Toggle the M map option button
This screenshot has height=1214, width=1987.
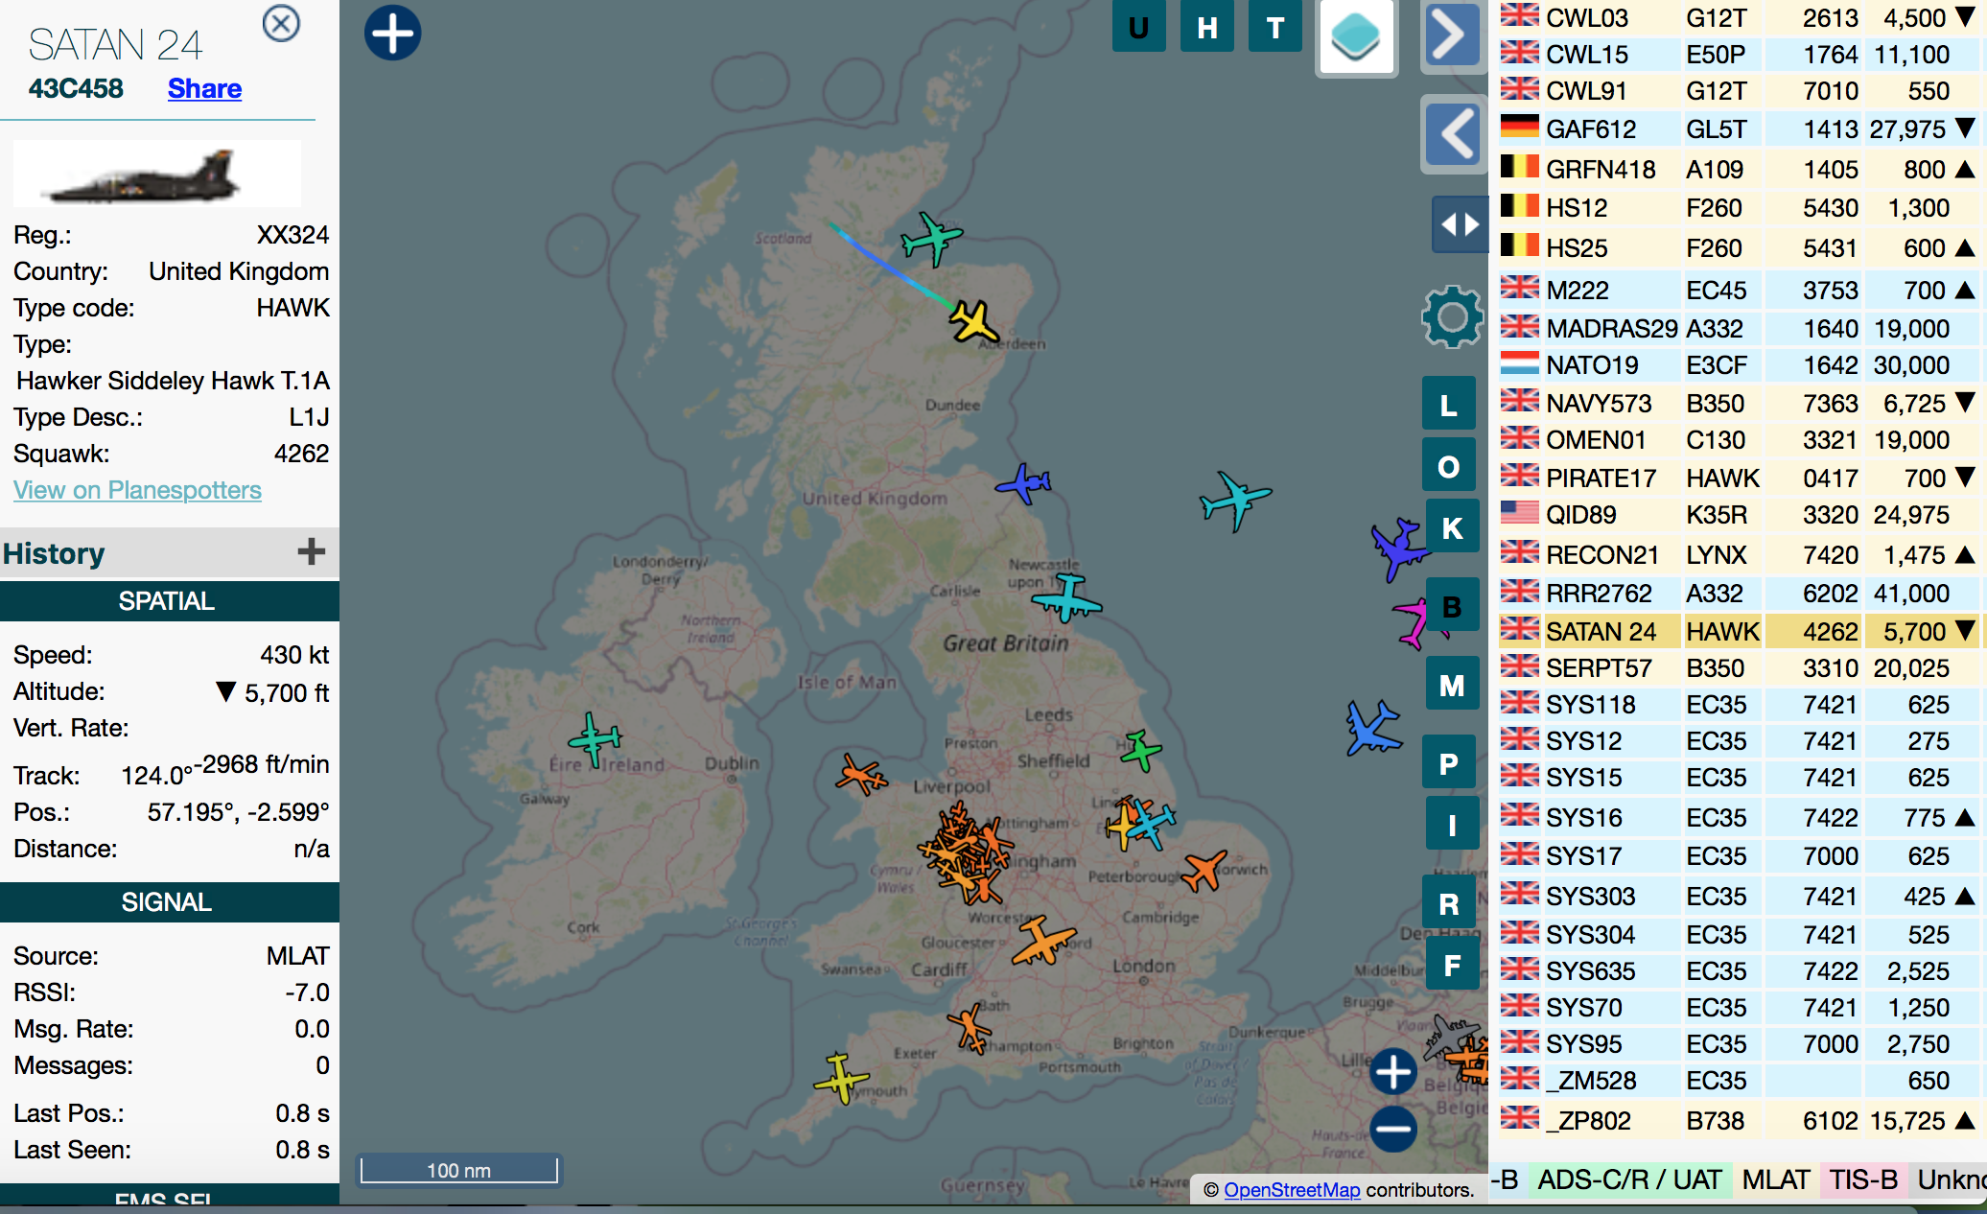(1452, 685)
